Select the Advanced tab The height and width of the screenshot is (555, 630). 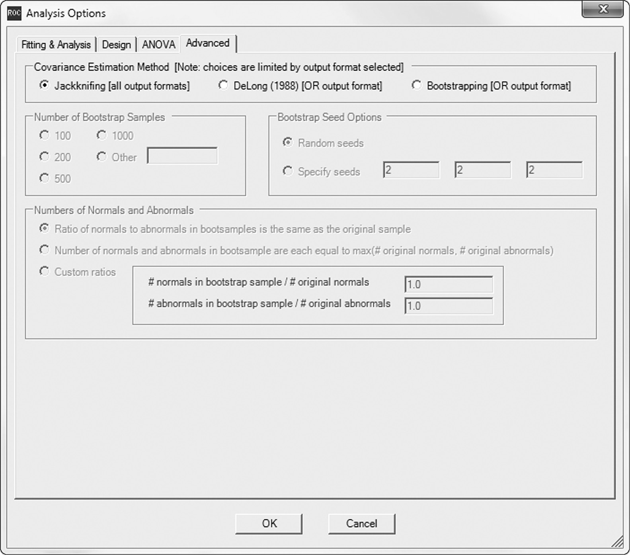coord(208,43)
